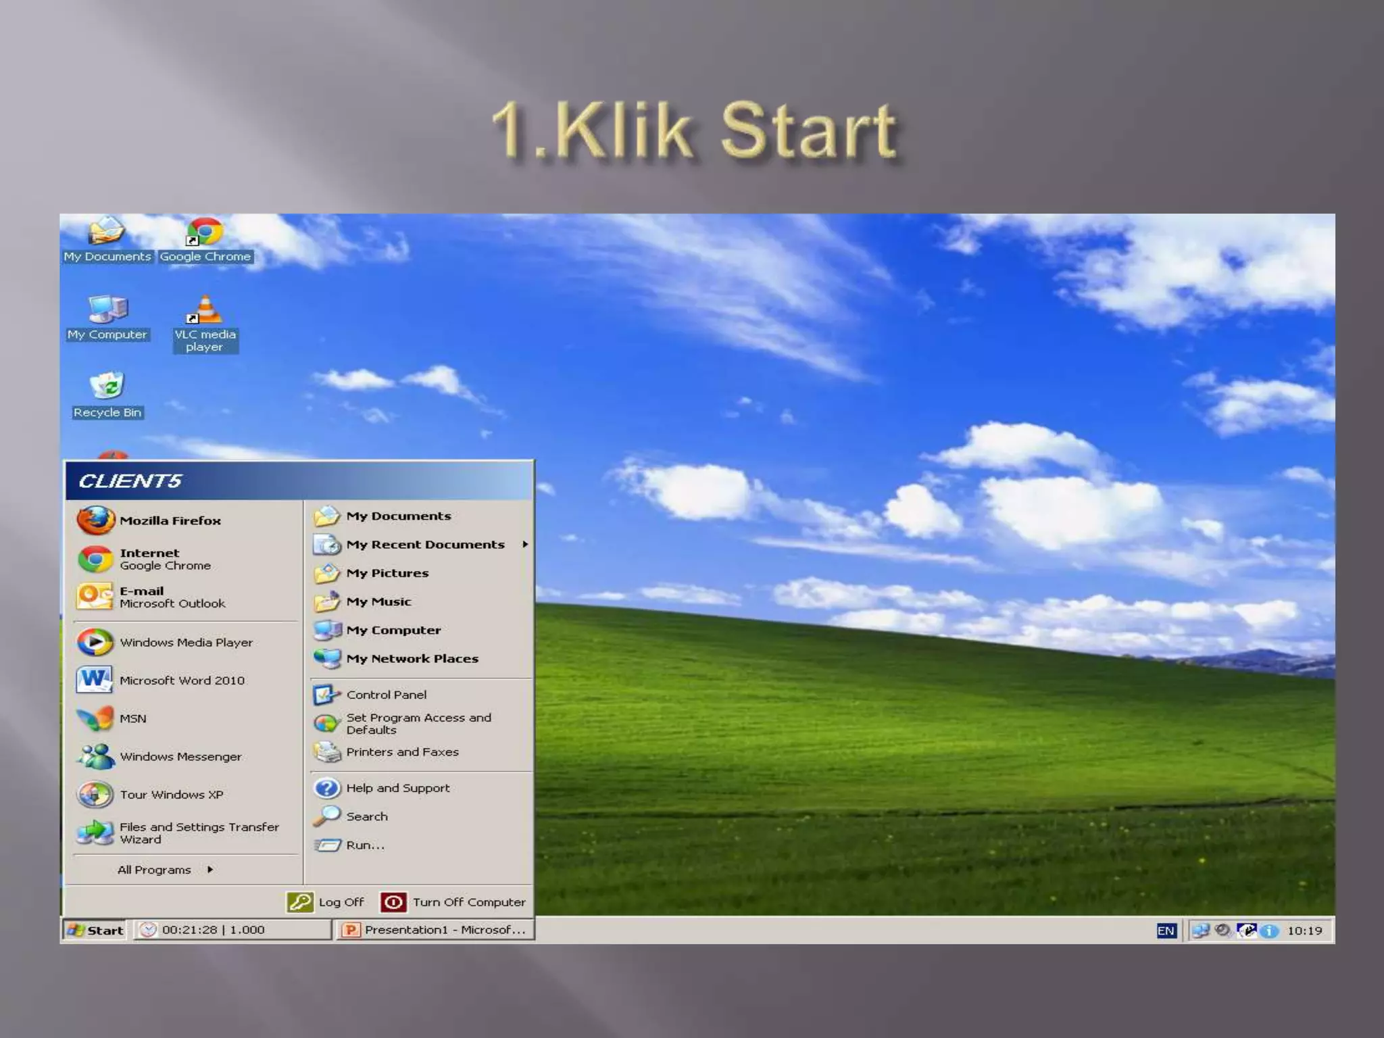Click the Google Chrome Internet icon in Start menu
The height and width of the screenshot is (1038, 1384).
point(95,560)
